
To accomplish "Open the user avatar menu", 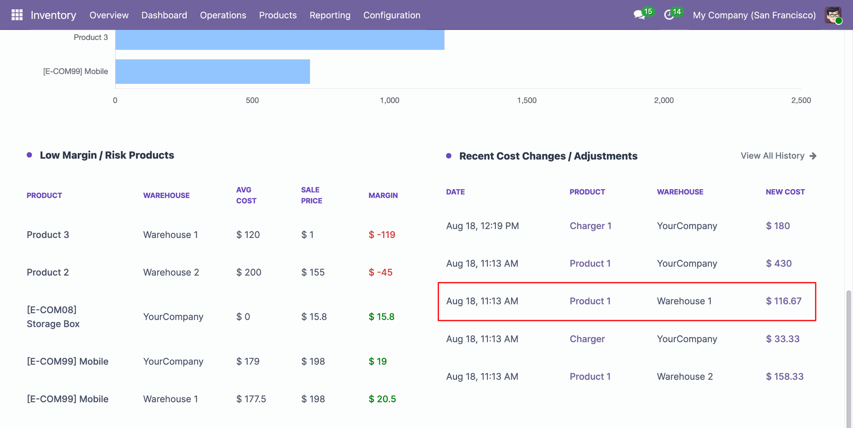I will tap(833, 15).
